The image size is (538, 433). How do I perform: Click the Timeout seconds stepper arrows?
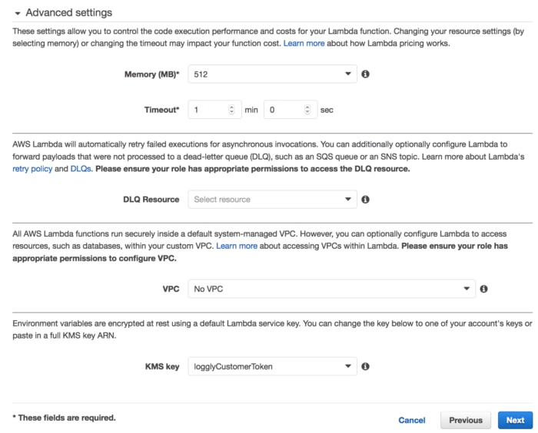308,110
